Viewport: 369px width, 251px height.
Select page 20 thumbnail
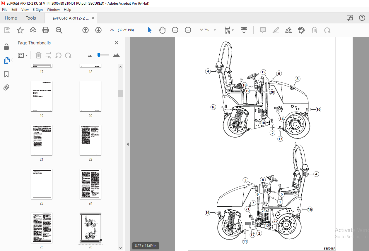90,96
